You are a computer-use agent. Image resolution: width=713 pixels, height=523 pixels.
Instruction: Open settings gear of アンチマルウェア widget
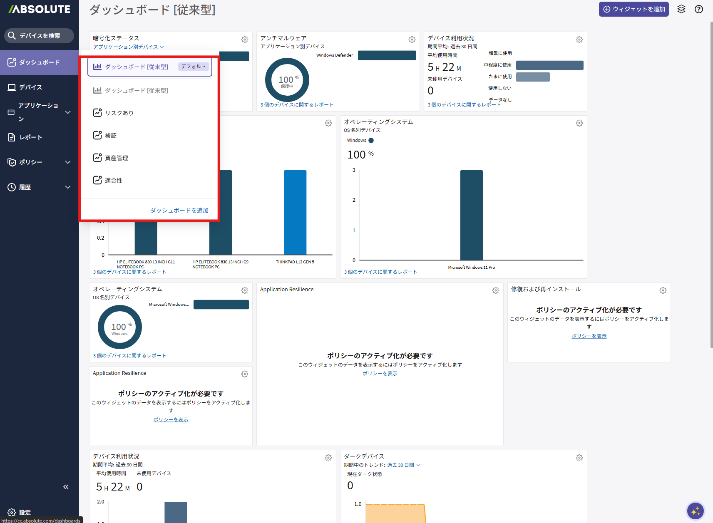[412, 40]
